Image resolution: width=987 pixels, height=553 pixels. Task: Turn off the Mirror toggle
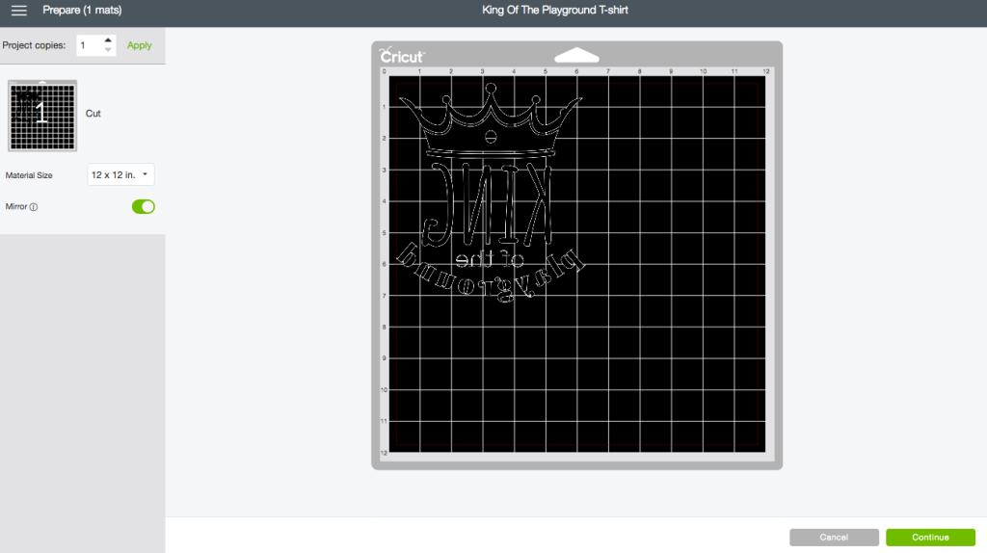coord(143,206)
